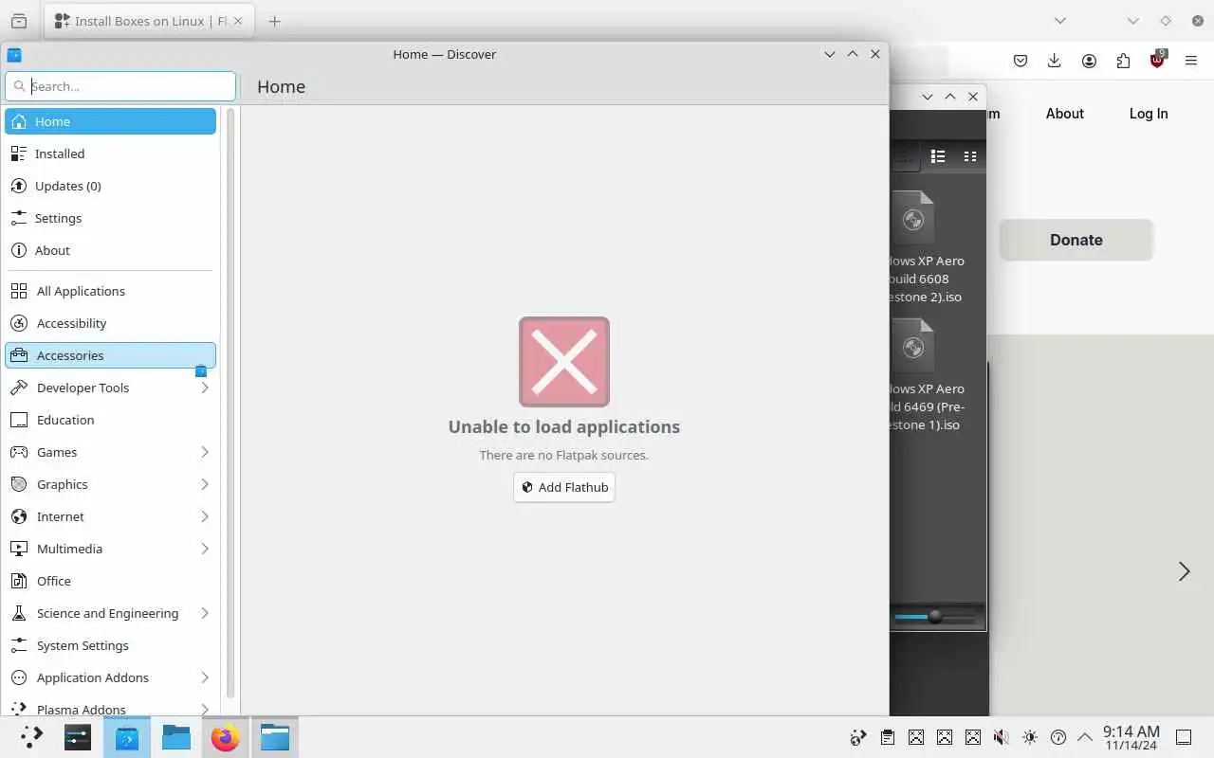Browse All Applications category

coord(110,291)
